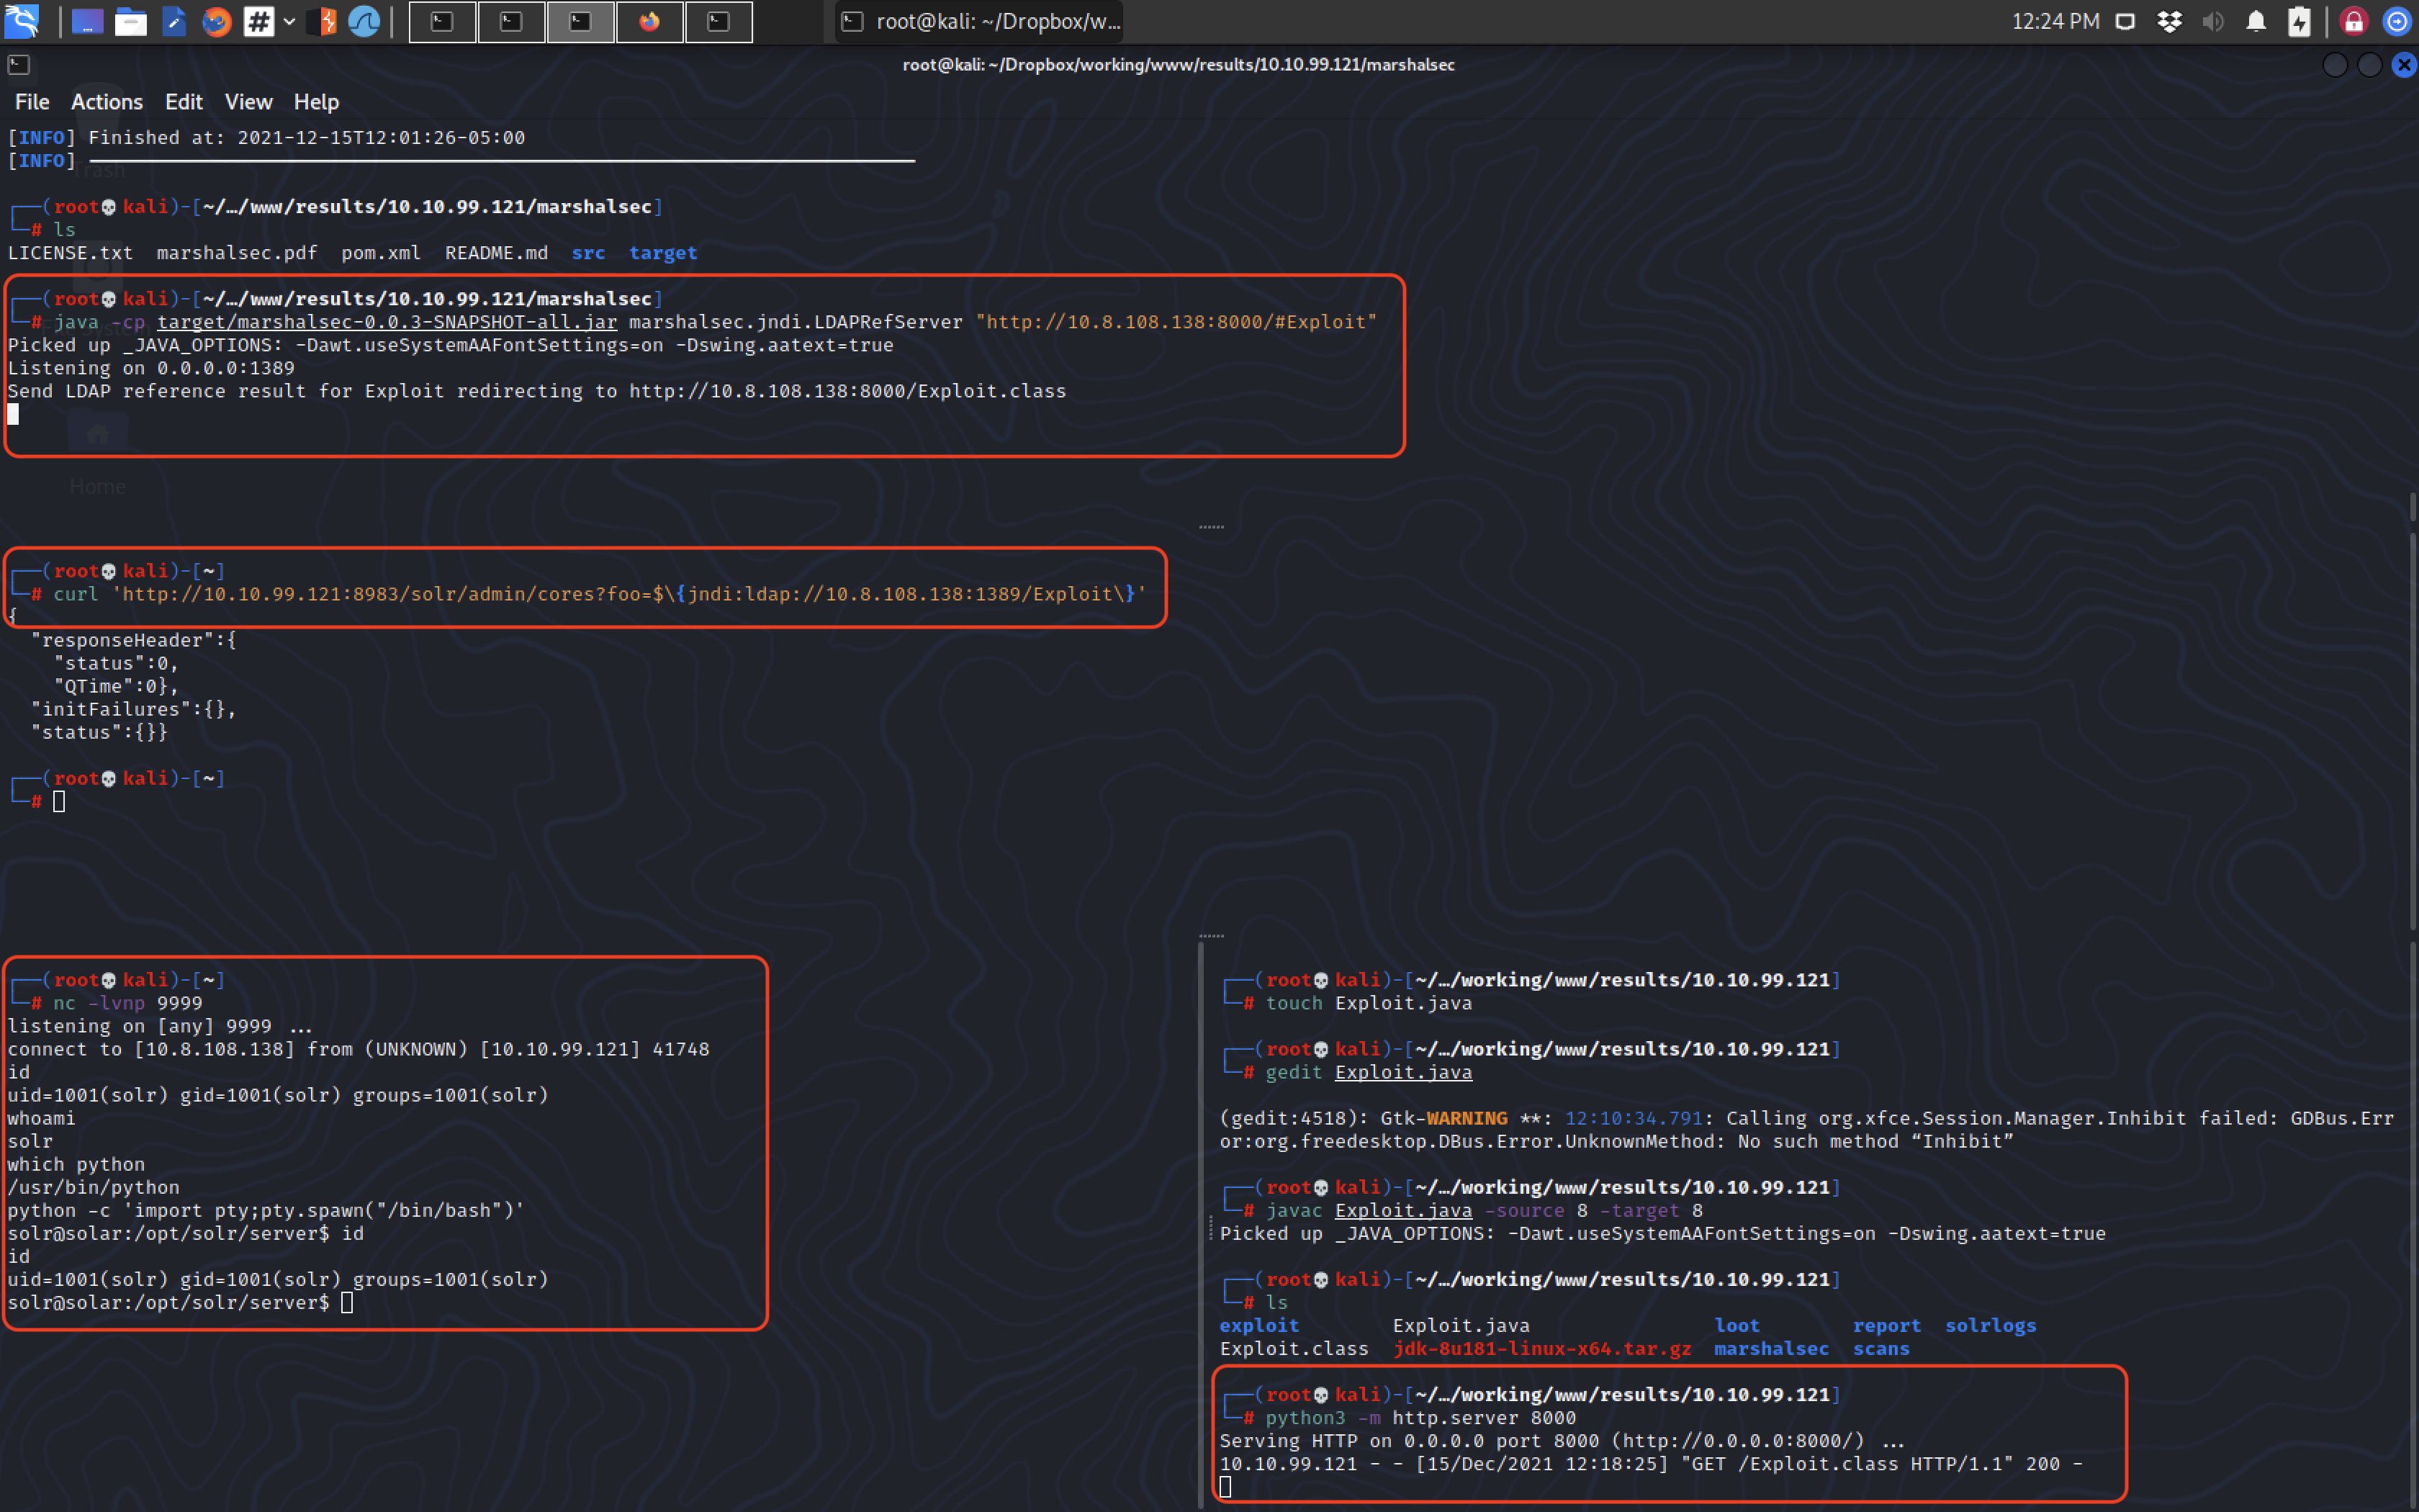Click the GET /Exploit.class log line
The width and height of the screenshot is (2419, 1512).
1652,1464
